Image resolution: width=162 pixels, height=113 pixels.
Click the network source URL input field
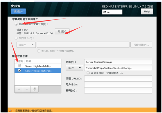(x=83, y=45)
